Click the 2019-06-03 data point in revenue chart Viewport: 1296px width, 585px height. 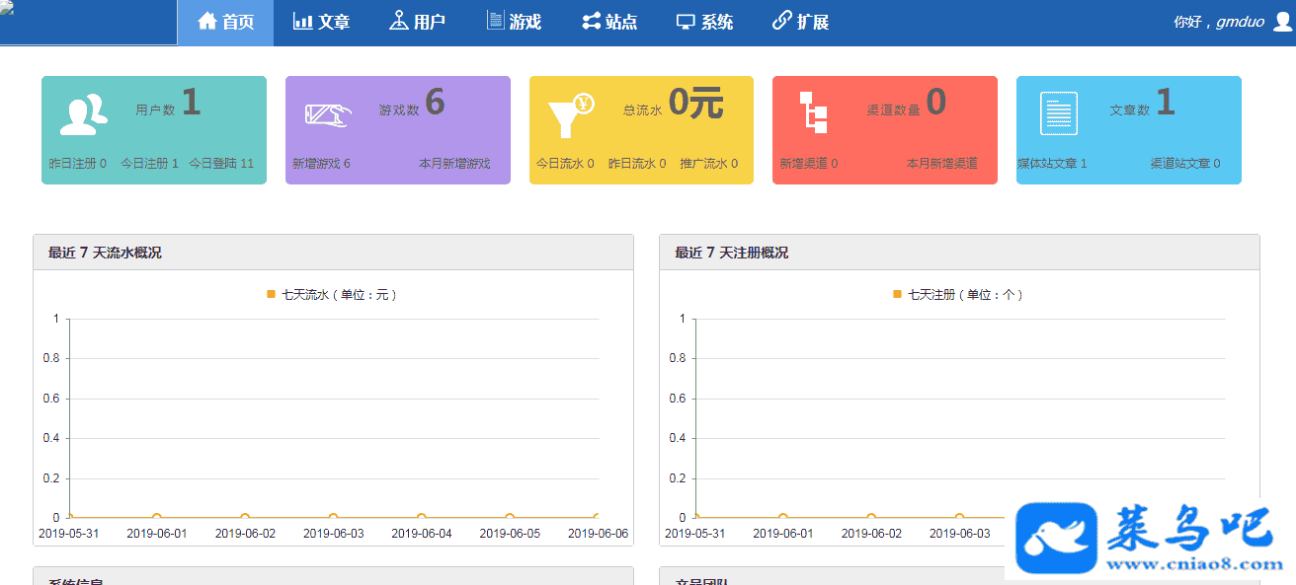coord(333,517)
